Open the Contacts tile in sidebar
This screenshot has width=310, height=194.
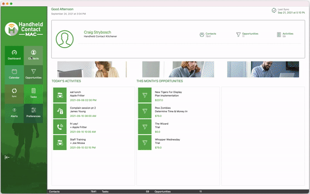[34, 56]
